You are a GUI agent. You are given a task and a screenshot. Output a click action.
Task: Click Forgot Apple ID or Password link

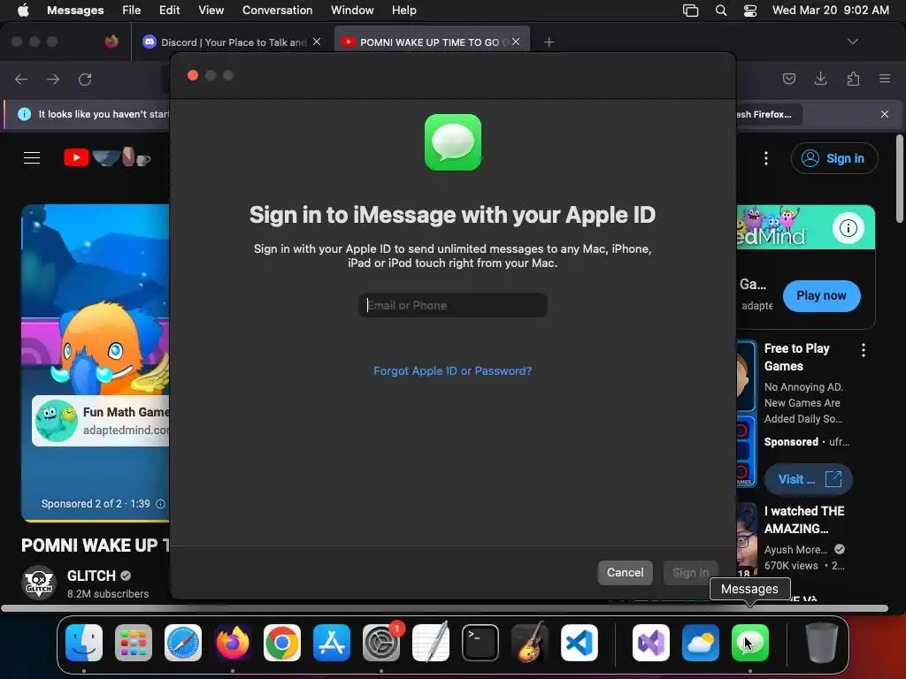(452, 370)
